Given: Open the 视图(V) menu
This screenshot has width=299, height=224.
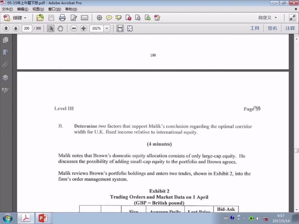Looking at the screenshot, I should [38, 9].
